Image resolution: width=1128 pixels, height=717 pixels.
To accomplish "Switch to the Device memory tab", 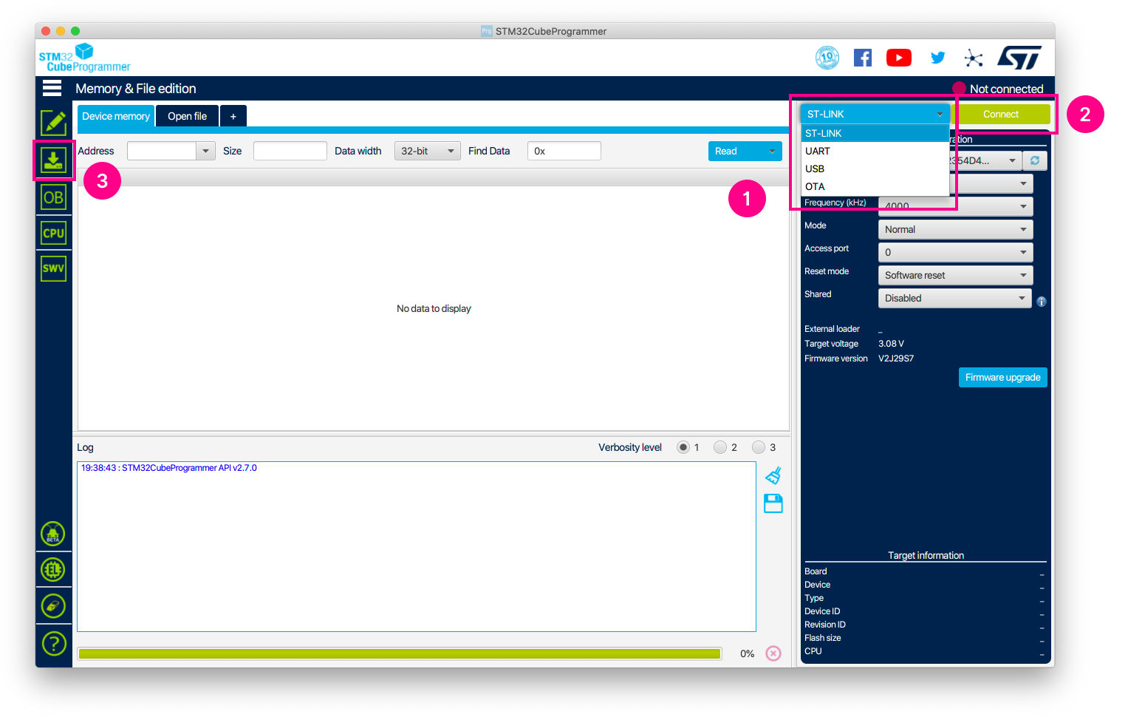I will (116, 116).
